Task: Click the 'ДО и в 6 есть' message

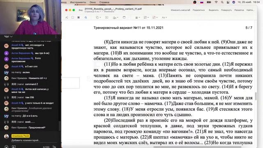Action: [30, 116]
